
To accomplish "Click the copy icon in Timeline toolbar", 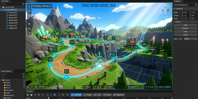I will [28, 95].
